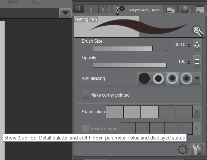Select anti-aliasing Weak option

[x=158, y=78]
